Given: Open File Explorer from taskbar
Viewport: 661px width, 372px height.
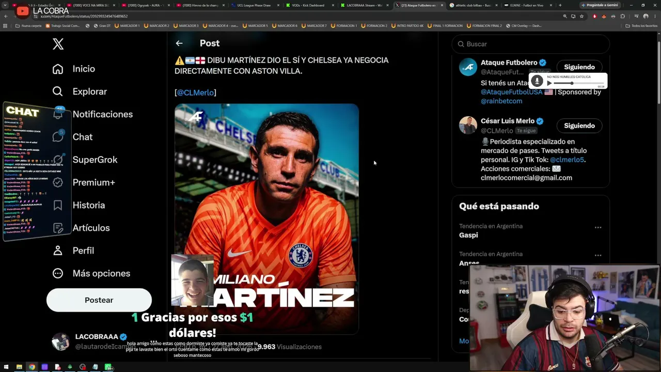Looking at the screenshot, I should pos(19,367).
